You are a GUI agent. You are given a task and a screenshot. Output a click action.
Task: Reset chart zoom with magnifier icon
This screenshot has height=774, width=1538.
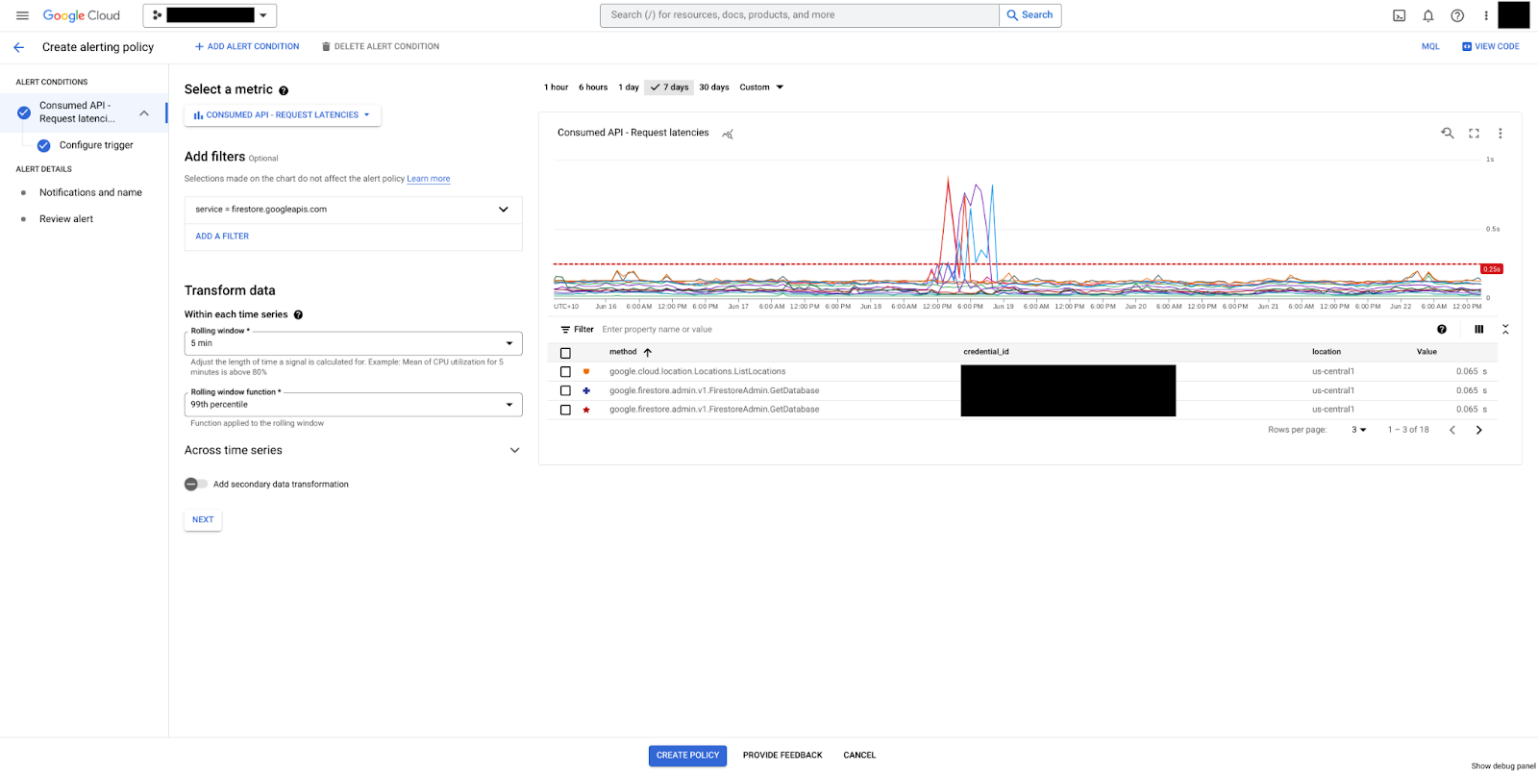tap(1447, 134)
